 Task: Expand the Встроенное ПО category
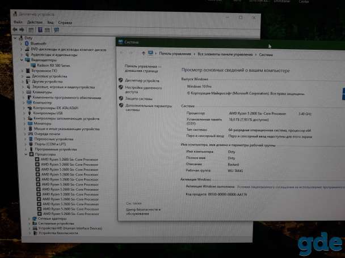click(22, 71)
